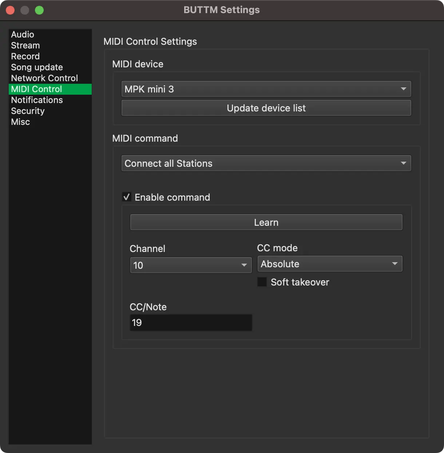Select the MIDI Control sidebar entry
The height and width of the screenshot is (453, 444).
36,89
